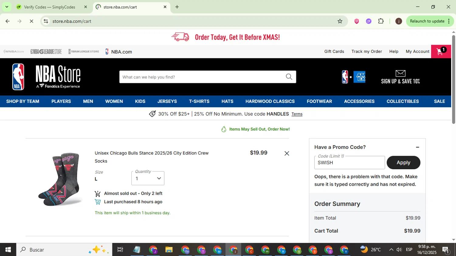Open the Unisex Chicago Bulls socks title
Image resolution: width=456 pixels, height=256 pixels.
pos(151,157)
